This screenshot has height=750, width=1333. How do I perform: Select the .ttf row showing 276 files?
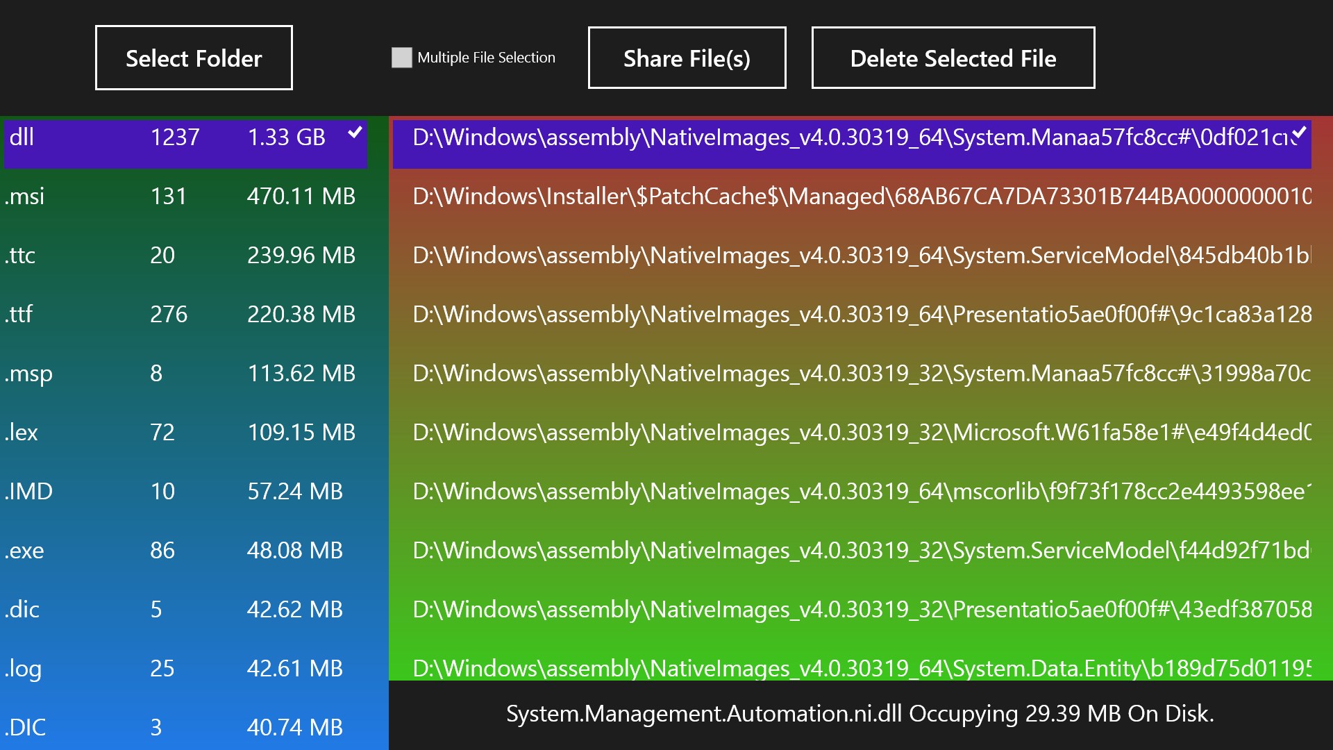(184, 314)
